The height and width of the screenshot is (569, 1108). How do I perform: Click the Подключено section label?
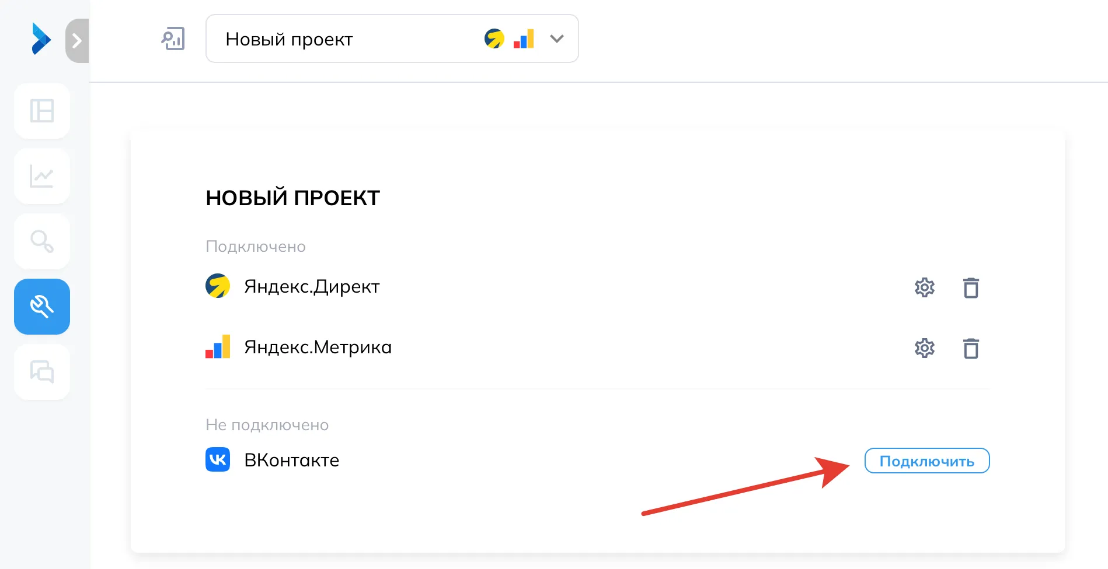(x=256, y=247)
